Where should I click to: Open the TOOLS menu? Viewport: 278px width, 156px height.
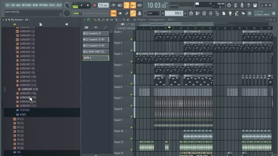pos(52,5)
